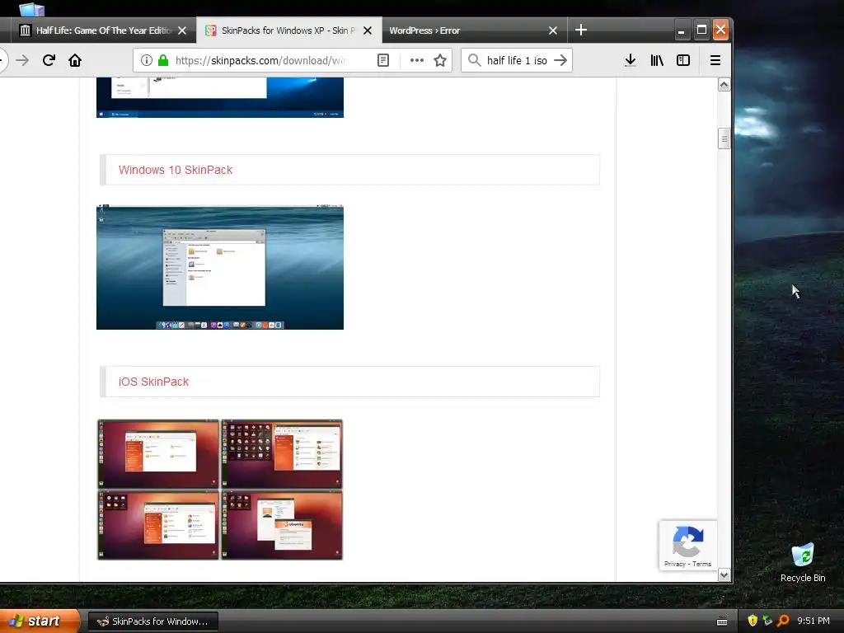The image size is (844, 633).
Task: Open the Windows Start menu
Action: tap(39, 621)
